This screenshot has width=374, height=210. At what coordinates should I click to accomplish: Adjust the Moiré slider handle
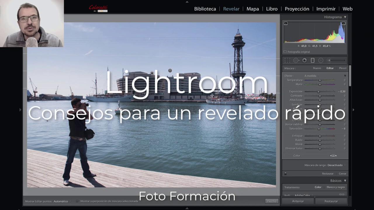coord(320,144)
